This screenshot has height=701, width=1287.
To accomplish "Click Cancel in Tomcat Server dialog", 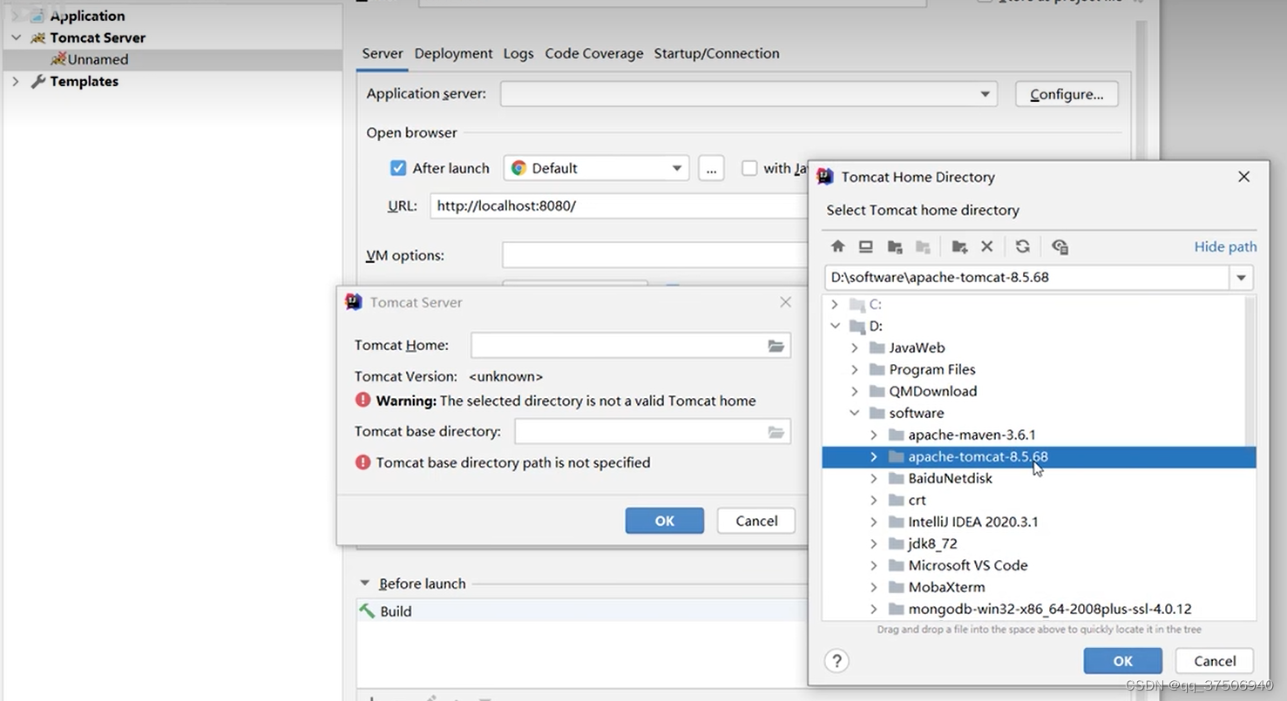I will coord(755,521).
